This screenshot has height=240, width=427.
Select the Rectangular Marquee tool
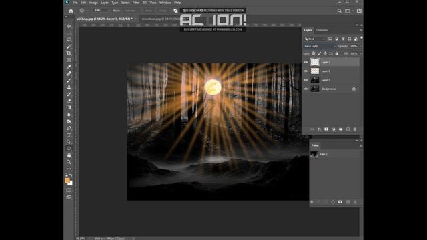[x=69, y=33]
